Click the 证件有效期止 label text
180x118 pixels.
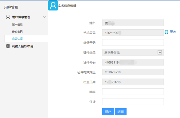point(86,72)
